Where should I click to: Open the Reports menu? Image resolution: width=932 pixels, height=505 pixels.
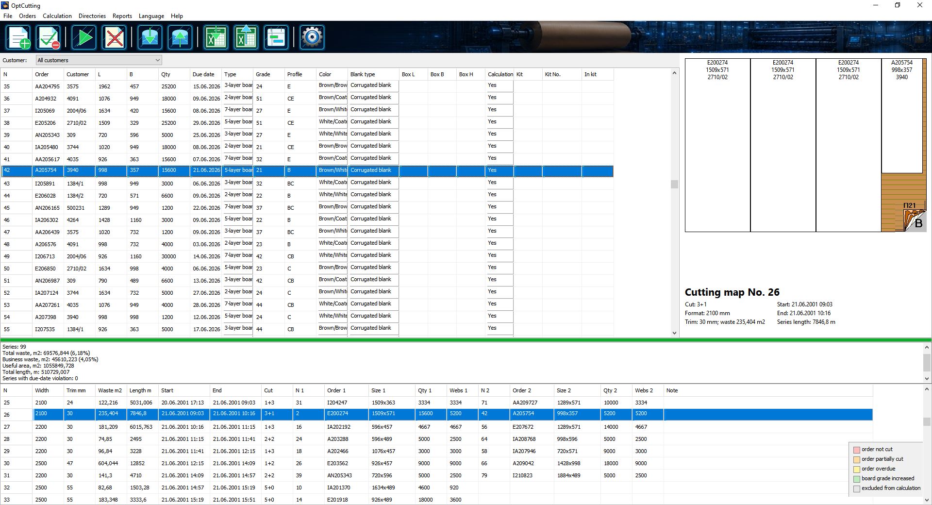[x=122, y=16]
